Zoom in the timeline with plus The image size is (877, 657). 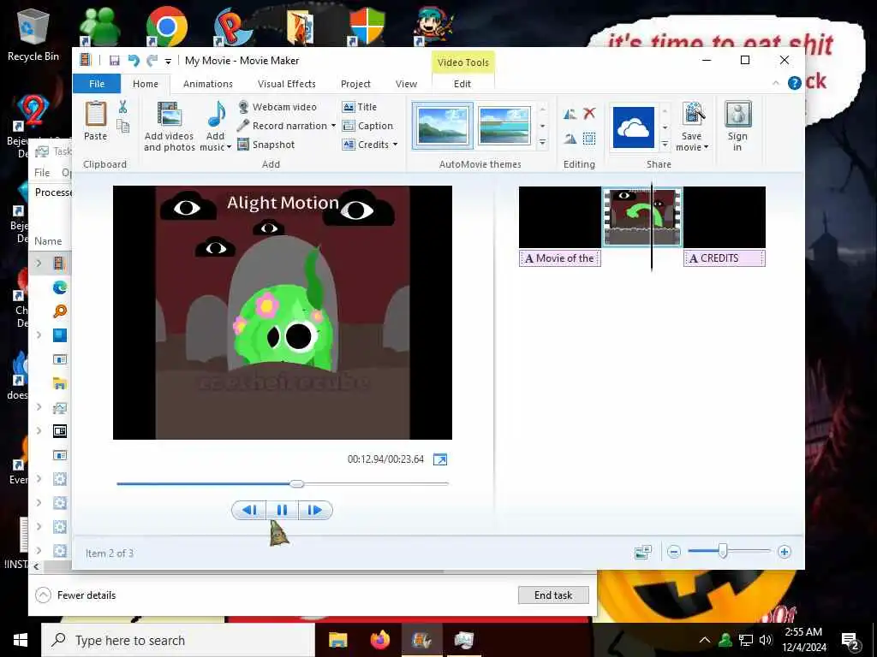pyautogui.click(x=785, y=552)
